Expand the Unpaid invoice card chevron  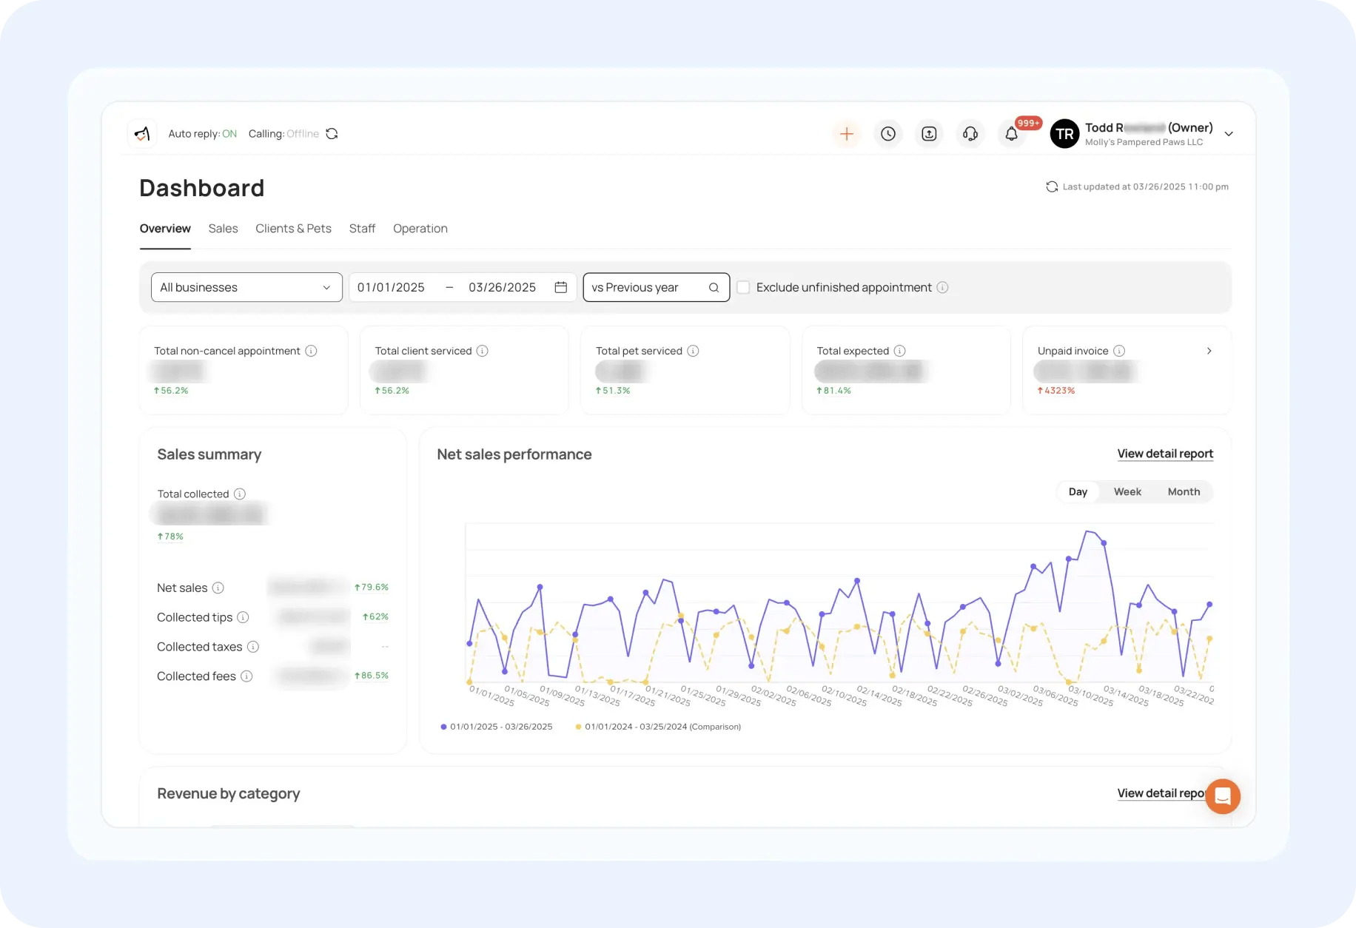click(1209, 351)
